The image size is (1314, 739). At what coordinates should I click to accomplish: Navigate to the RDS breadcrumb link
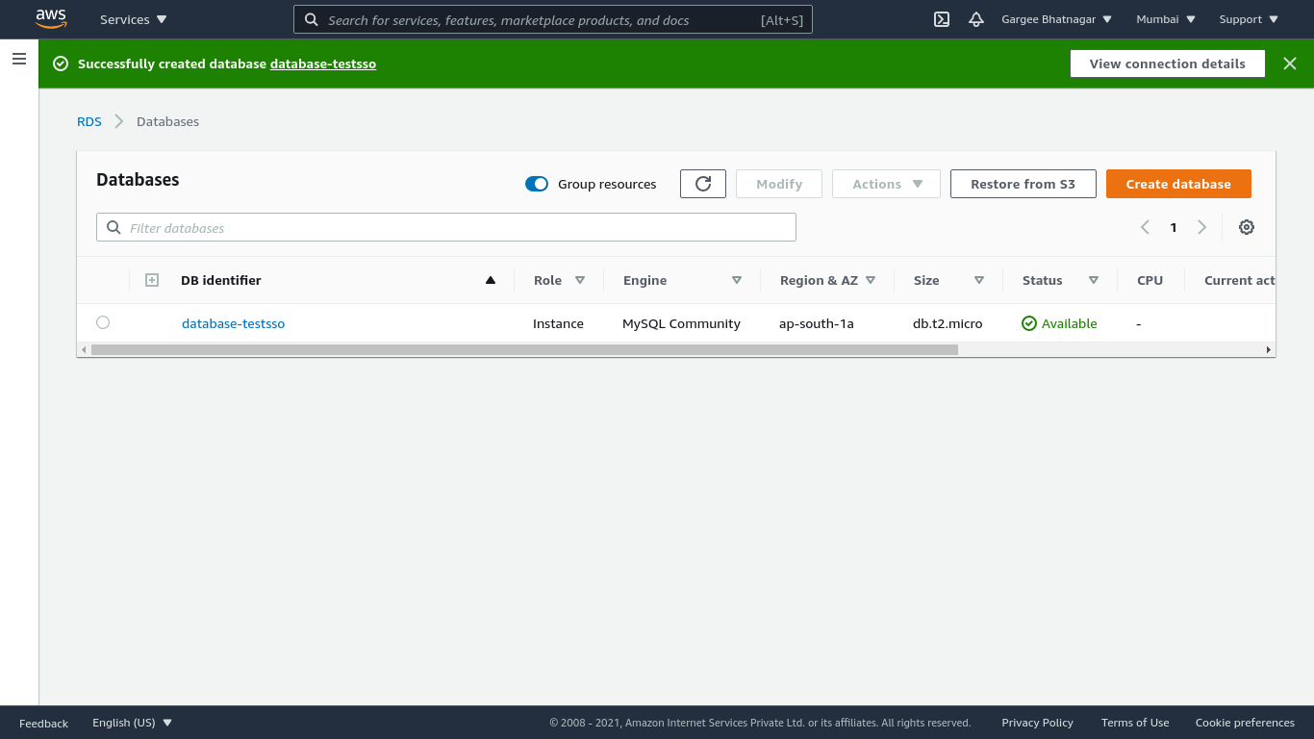89,121
